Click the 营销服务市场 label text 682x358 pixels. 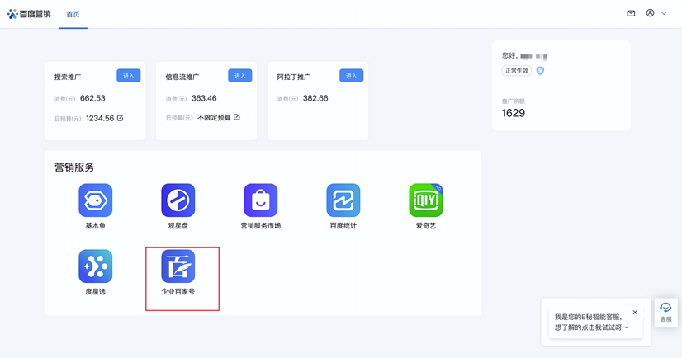261,226
